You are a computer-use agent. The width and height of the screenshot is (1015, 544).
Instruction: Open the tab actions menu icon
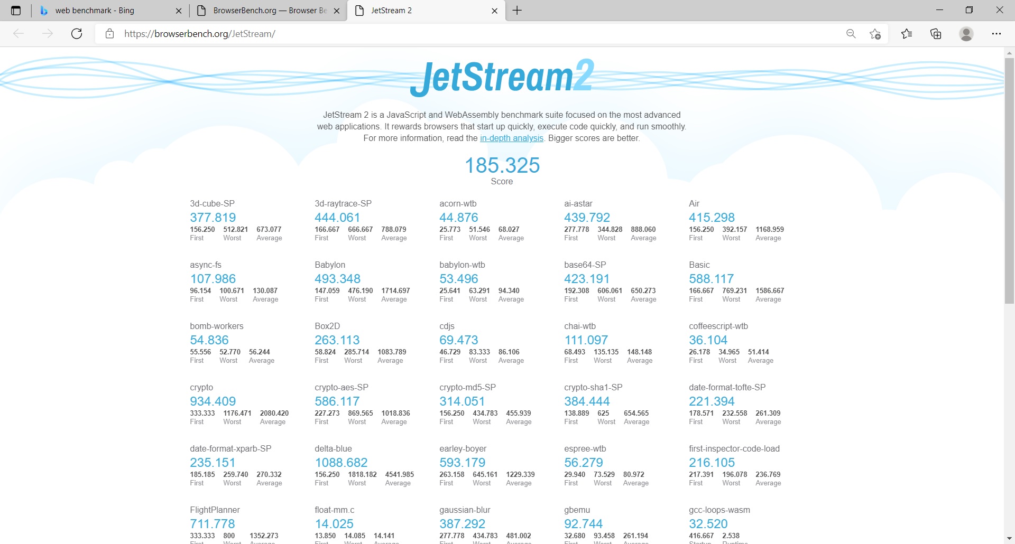(x=16, y=11)
